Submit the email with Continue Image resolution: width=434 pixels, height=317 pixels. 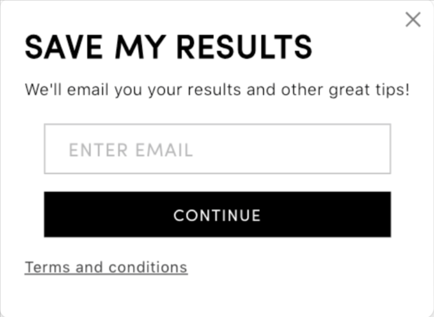217,214
